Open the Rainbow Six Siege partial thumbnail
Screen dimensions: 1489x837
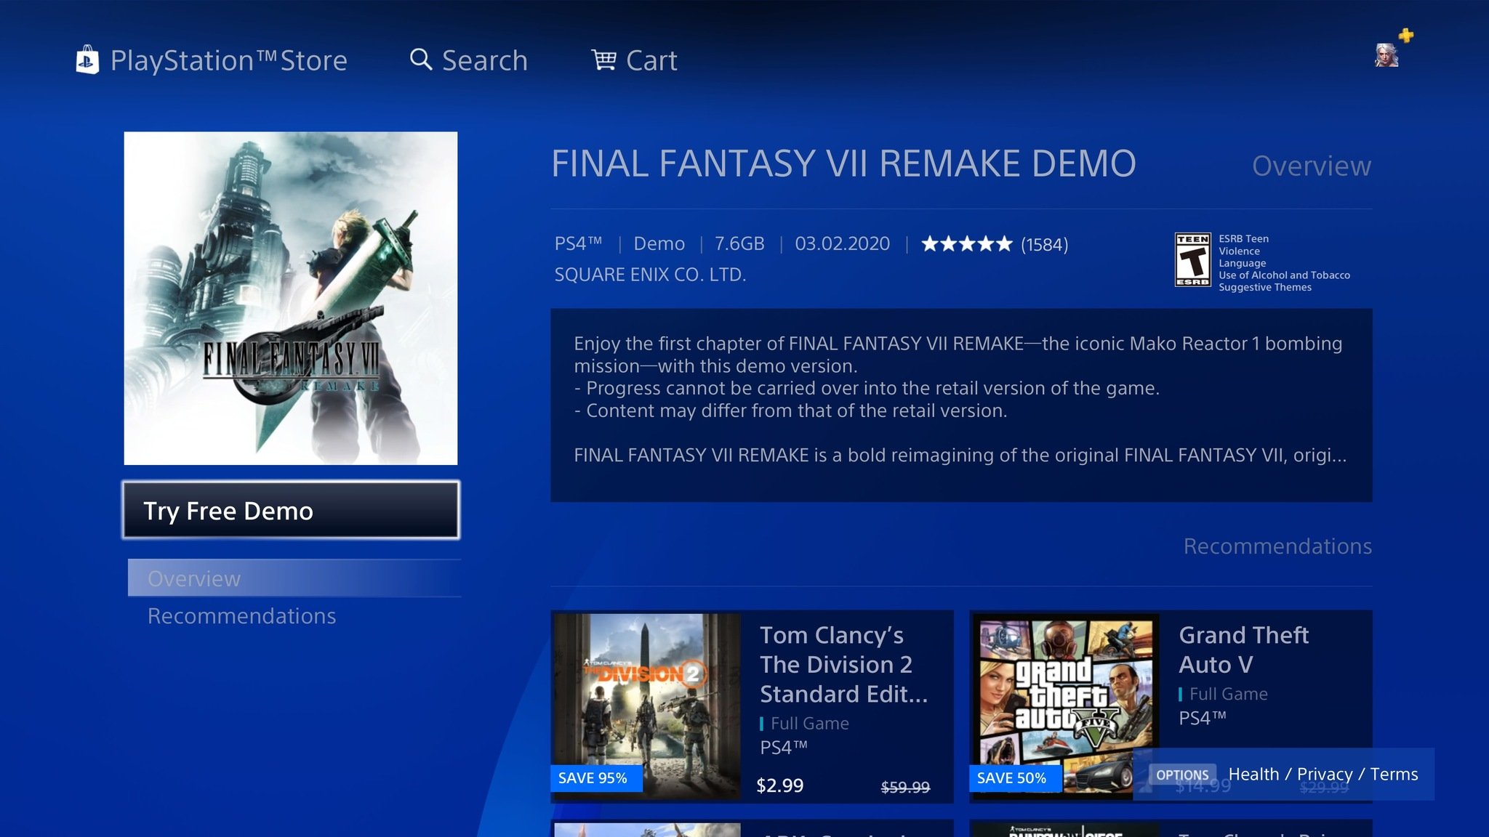(1066, 830)
